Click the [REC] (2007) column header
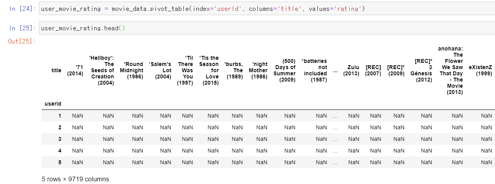Image resolution: width=495 pixels, height=184 pixels. [x=373, y=70]
